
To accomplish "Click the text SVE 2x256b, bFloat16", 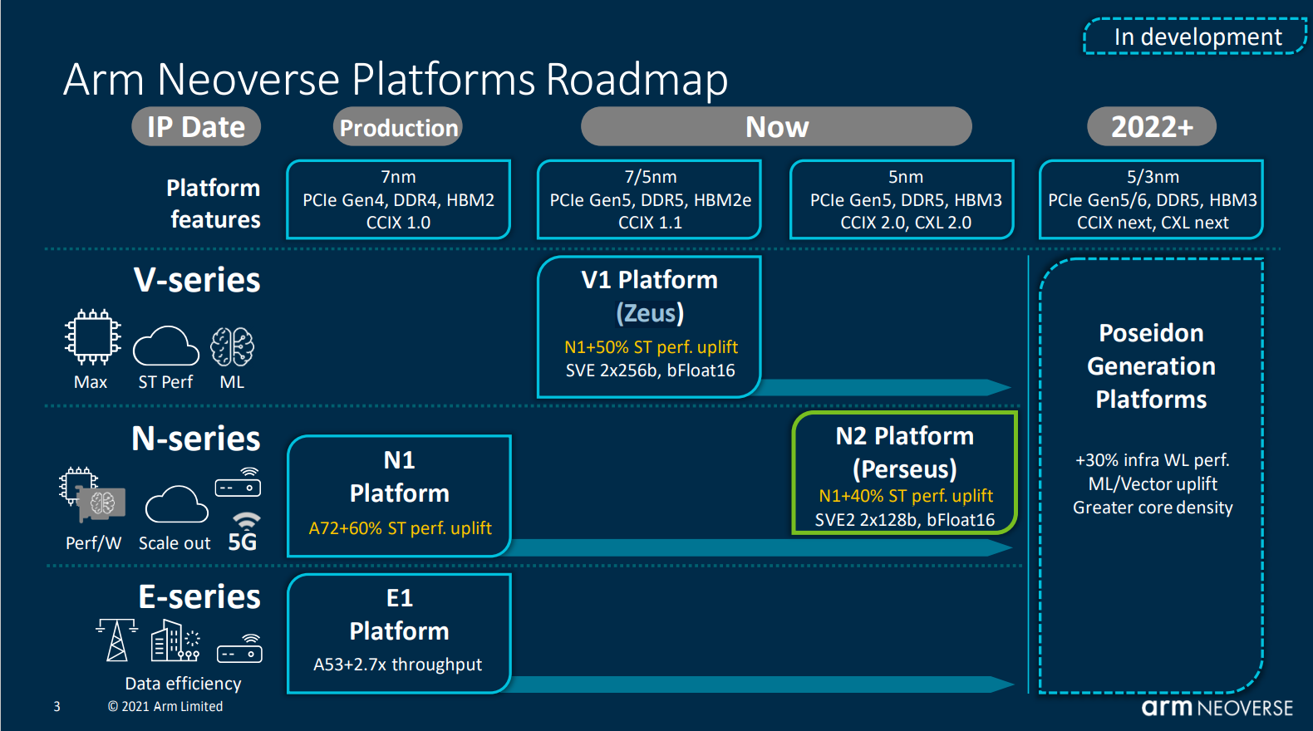I will pyautogui.click(x=651, y=370).
